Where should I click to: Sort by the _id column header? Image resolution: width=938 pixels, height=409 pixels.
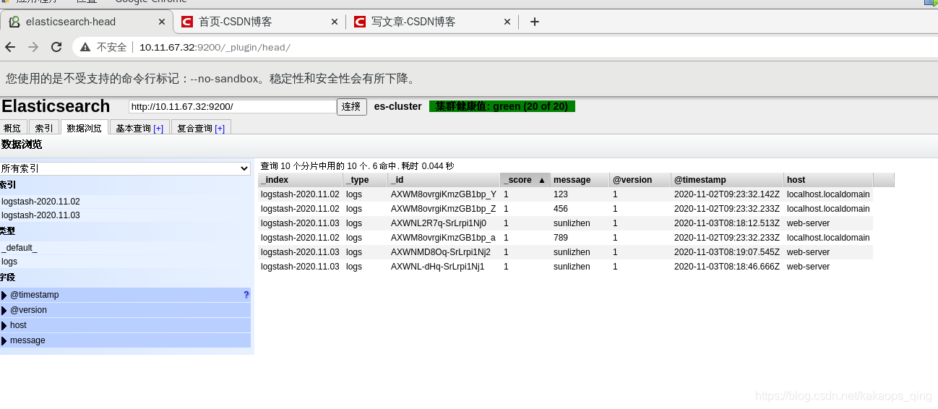point(444,180)
